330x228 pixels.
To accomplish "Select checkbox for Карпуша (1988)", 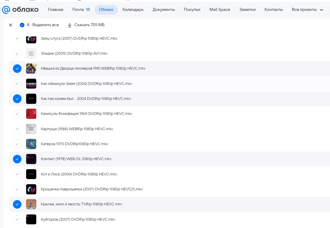I will [17, 129].
